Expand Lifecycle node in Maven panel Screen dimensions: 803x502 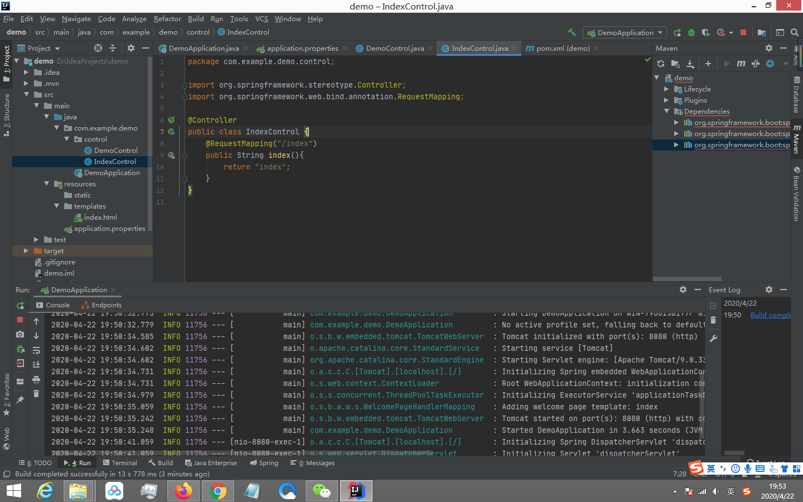[x=666, y=89]
